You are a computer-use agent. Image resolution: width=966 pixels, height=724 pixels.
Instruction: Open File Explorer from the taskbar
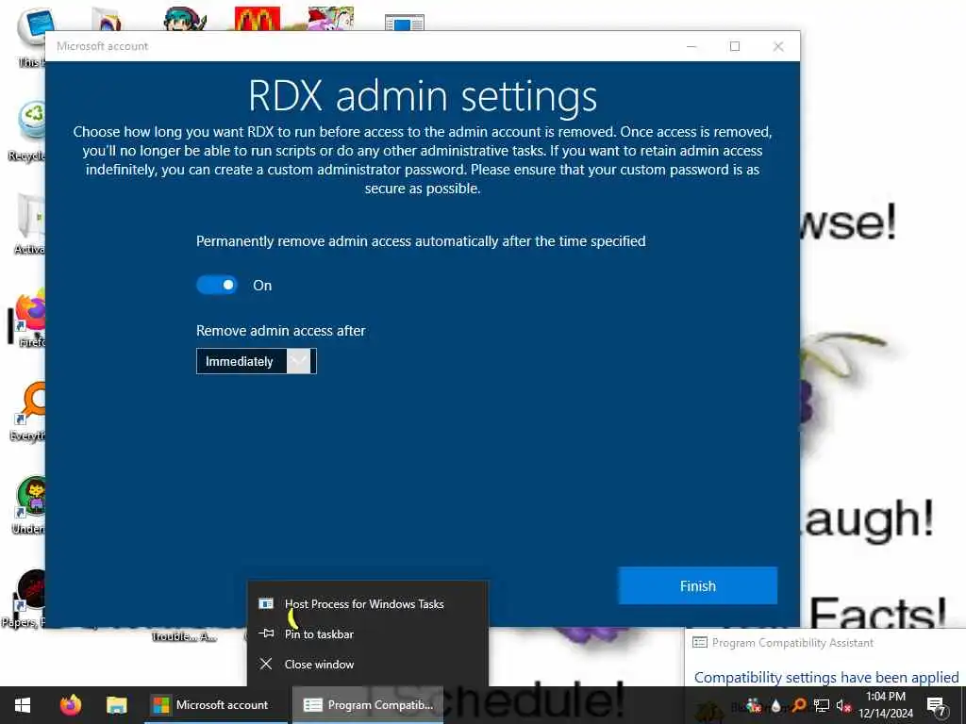[116, 705]
